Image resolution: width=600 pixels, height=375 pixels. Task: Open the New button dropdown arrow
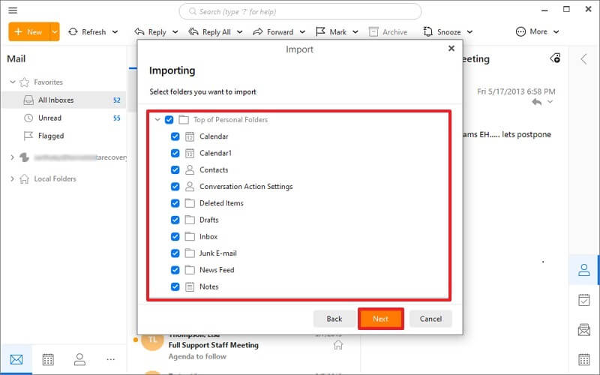click(55, 31)
